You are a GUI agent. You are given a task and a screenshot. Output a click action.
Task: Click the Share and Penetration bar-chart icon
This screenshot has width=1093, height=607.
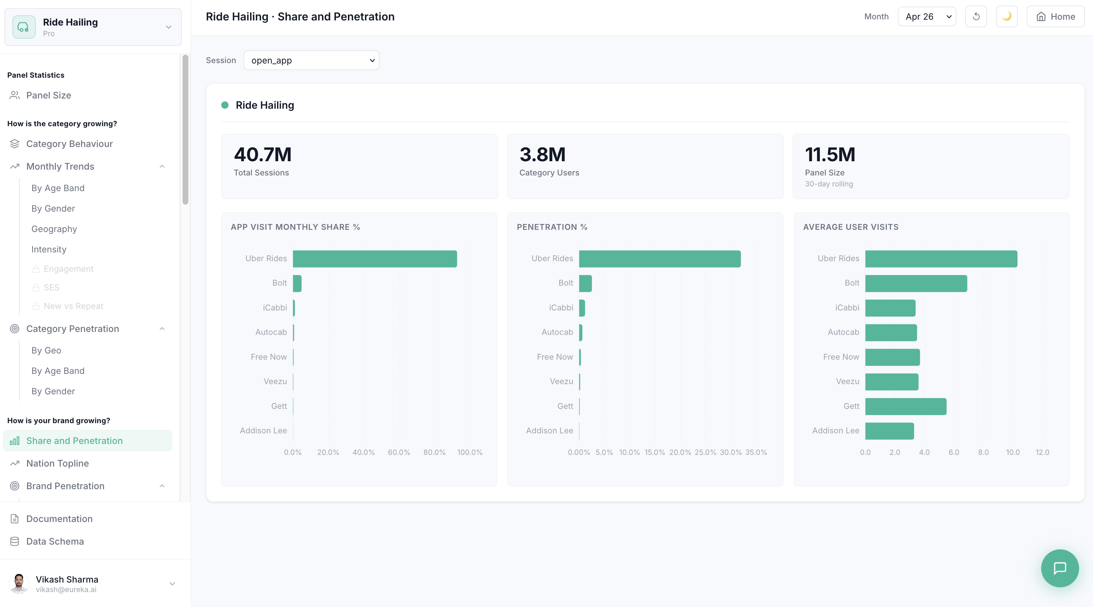[15, 441]
